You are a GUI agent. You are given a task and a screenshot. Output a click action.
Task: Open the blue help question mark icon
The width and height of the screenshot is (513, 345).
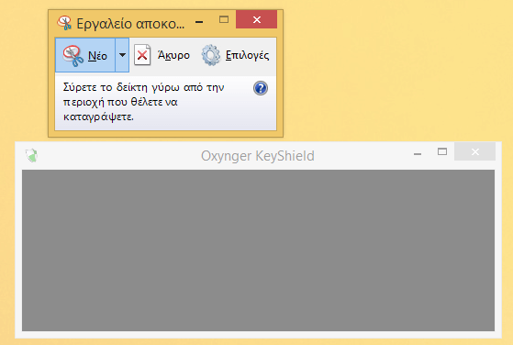(x=261, y=88)
